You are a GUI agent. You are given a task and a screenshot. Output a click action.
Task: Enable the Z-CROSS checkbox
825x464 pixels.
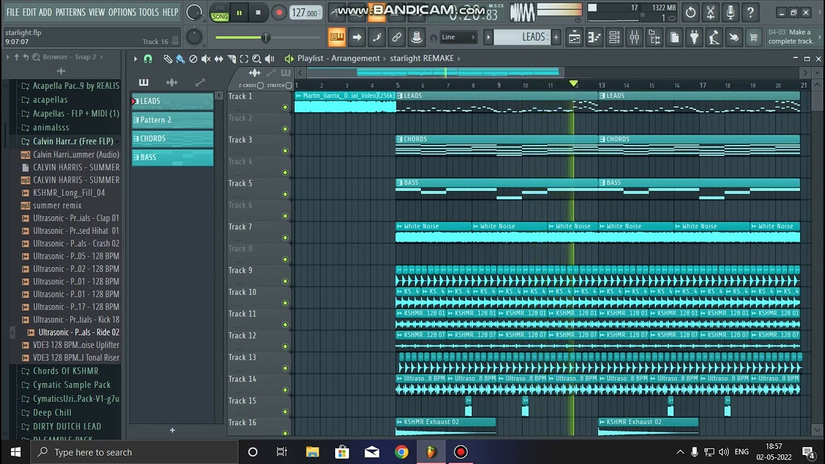tap(260, 85)
